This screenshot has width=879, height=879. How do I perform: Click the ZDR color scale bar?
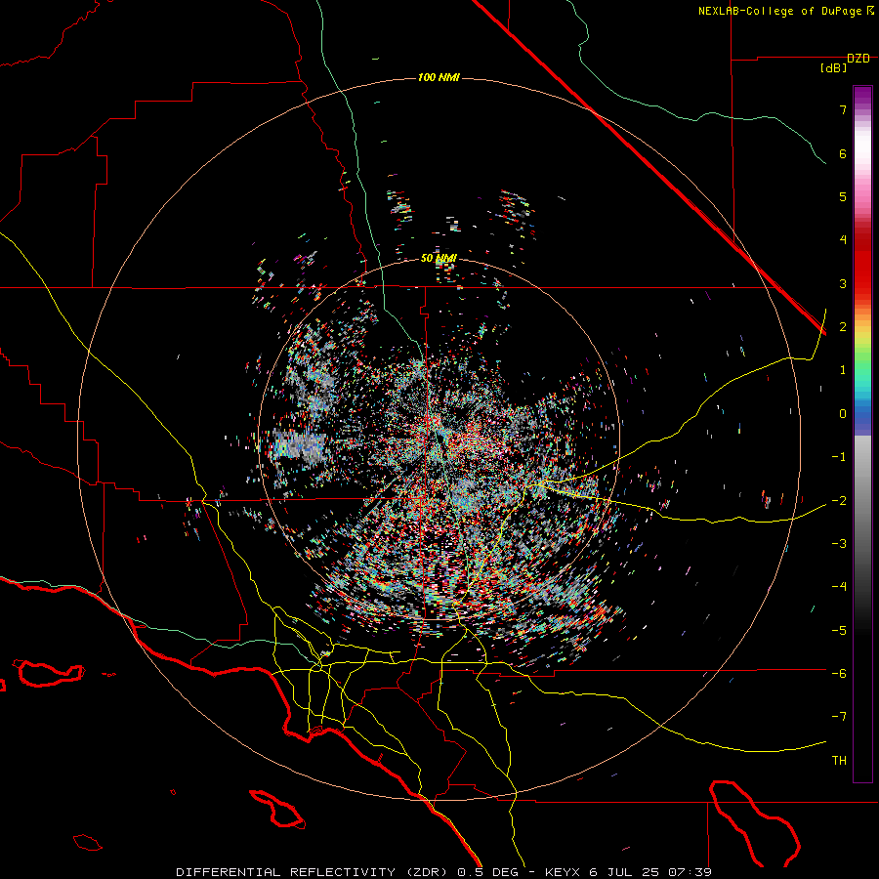[862, 434]
